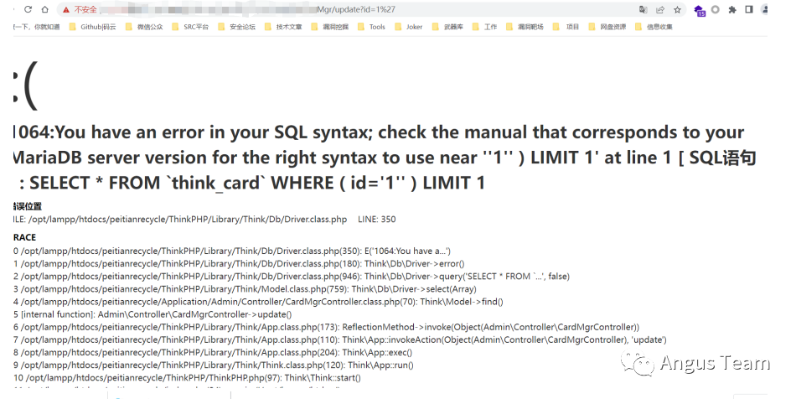Open the translate page icon

644,10
